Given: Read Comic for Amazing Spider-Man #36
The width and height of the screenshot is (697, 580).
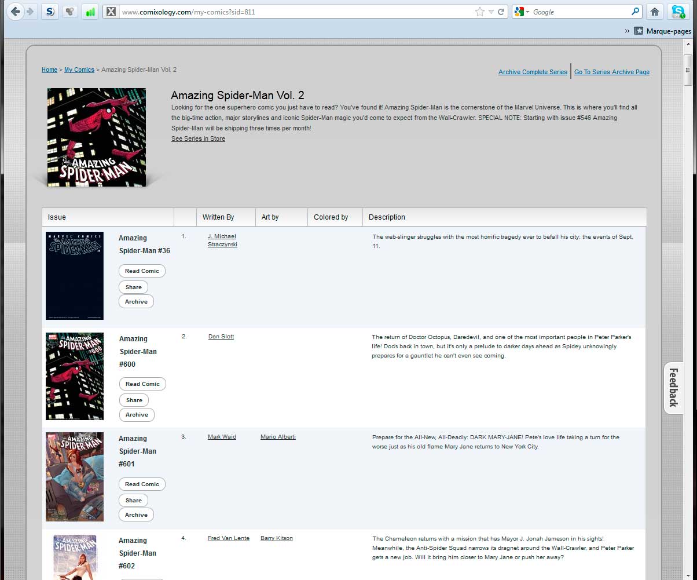Looking at the screenshot, I should (142, 271).
